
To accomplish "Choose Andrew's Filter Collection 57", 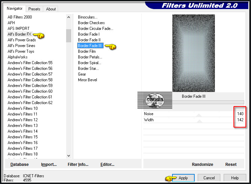I will (30, 74).
